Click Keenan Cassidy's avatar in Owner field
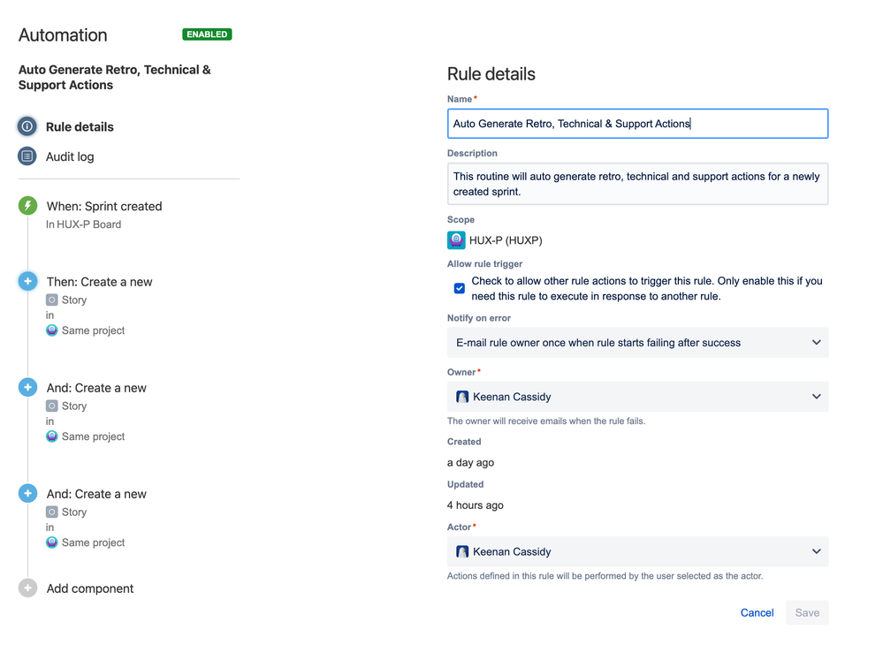The image size is (883, 653). 462,397
